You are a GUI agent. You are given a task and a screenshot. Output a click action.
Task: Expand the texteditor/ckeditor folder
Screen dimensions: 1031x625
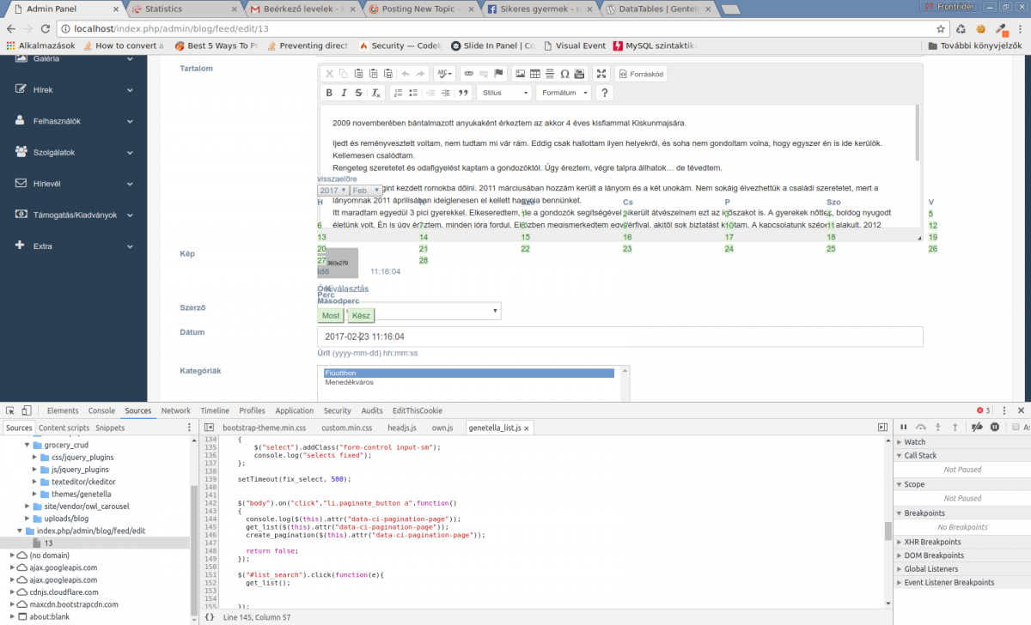click(35, 482)
